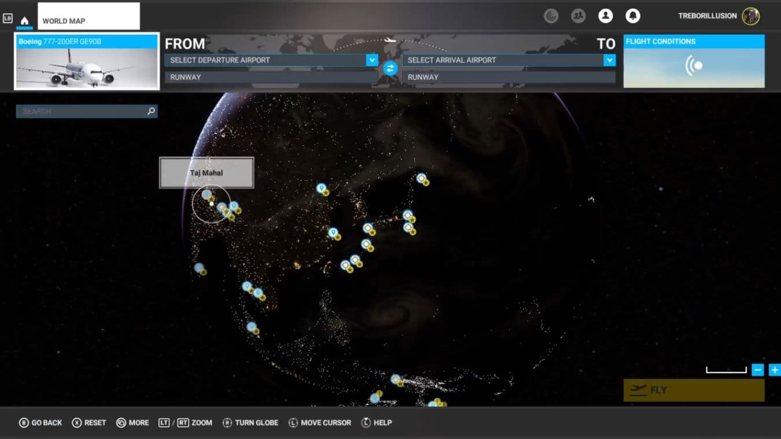The image size is (781, 439).
Task: Click RESET in bottom bar
Action: tap(89, 423)
